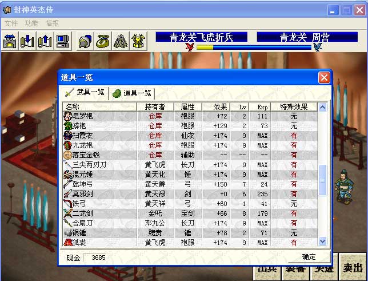Click the 银锤 silver hammer icon

point(67,233)
